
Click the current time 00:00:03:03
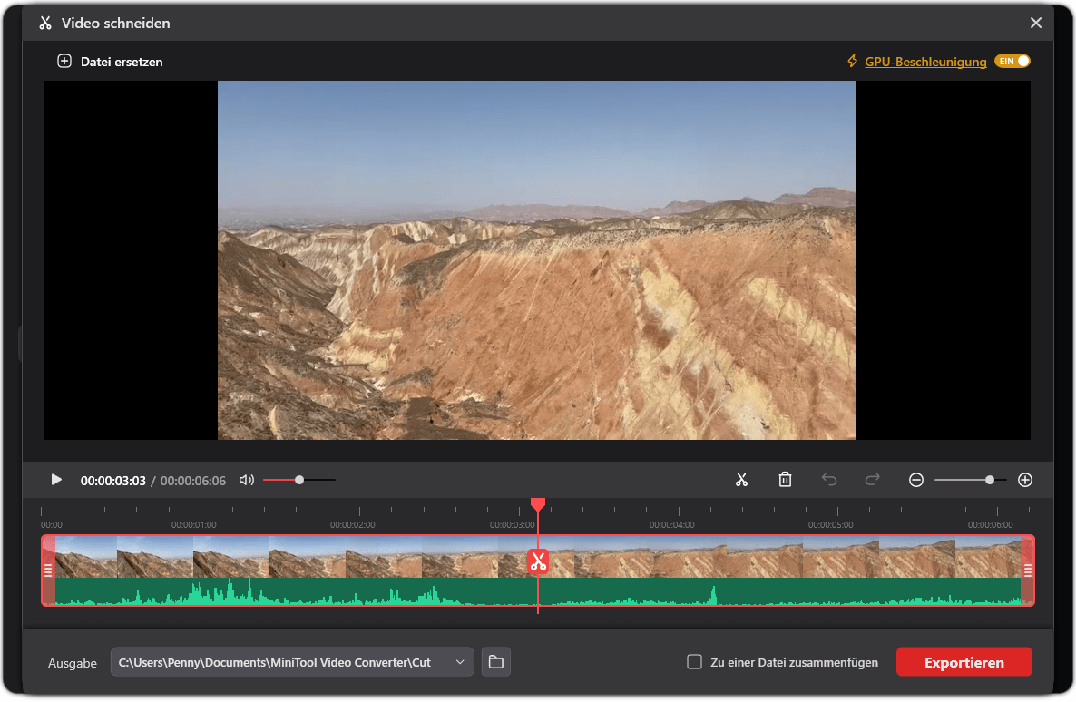[x=113, y=481]
